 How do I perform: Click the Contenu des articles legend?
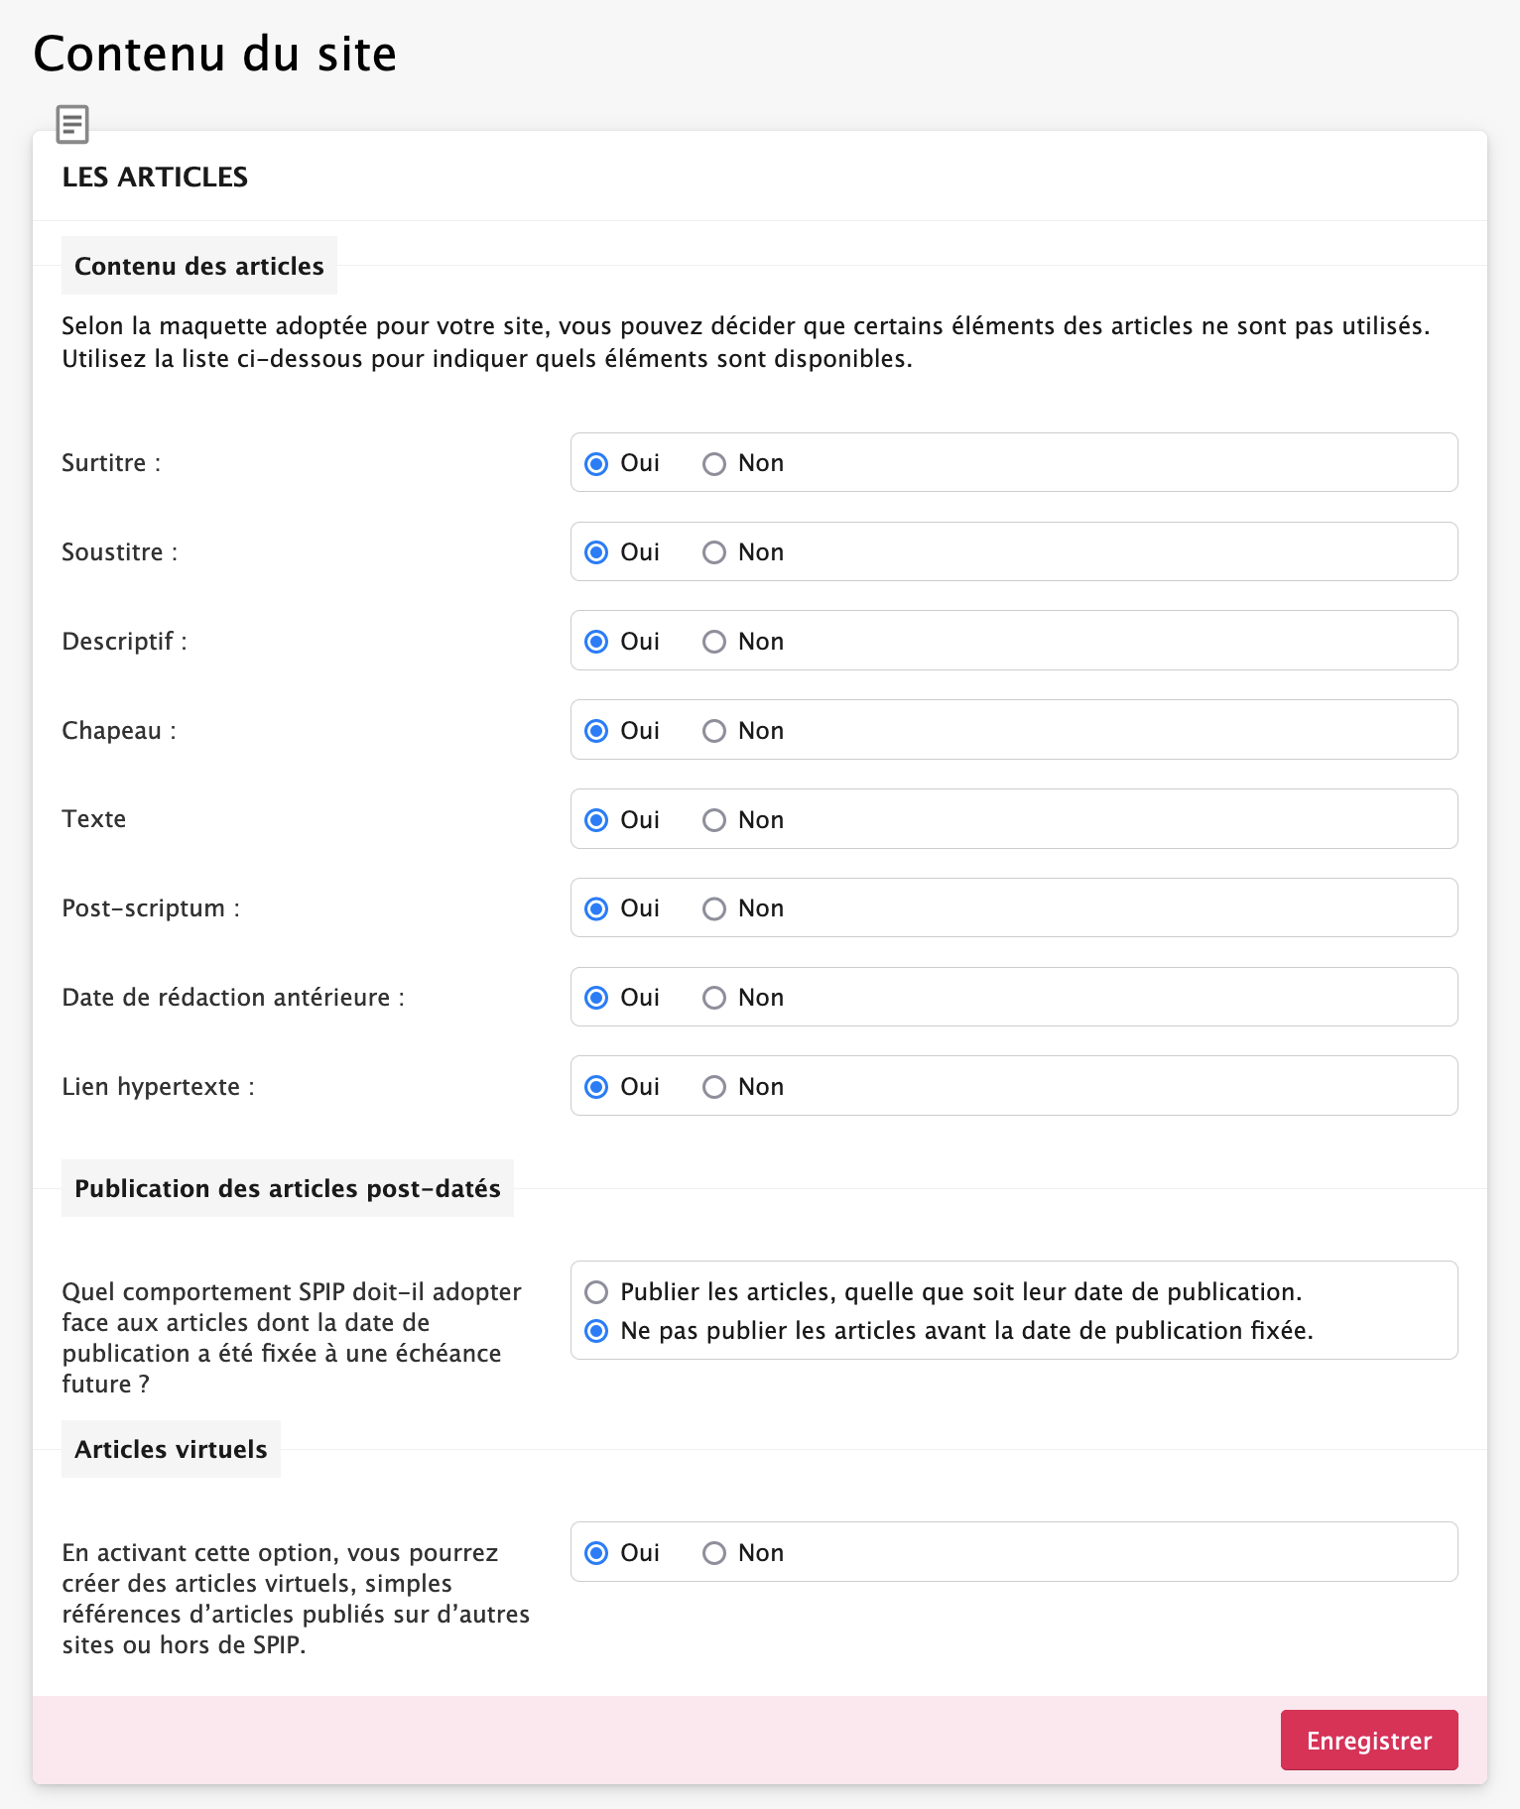pyautogui.click(x=199, y=266)
